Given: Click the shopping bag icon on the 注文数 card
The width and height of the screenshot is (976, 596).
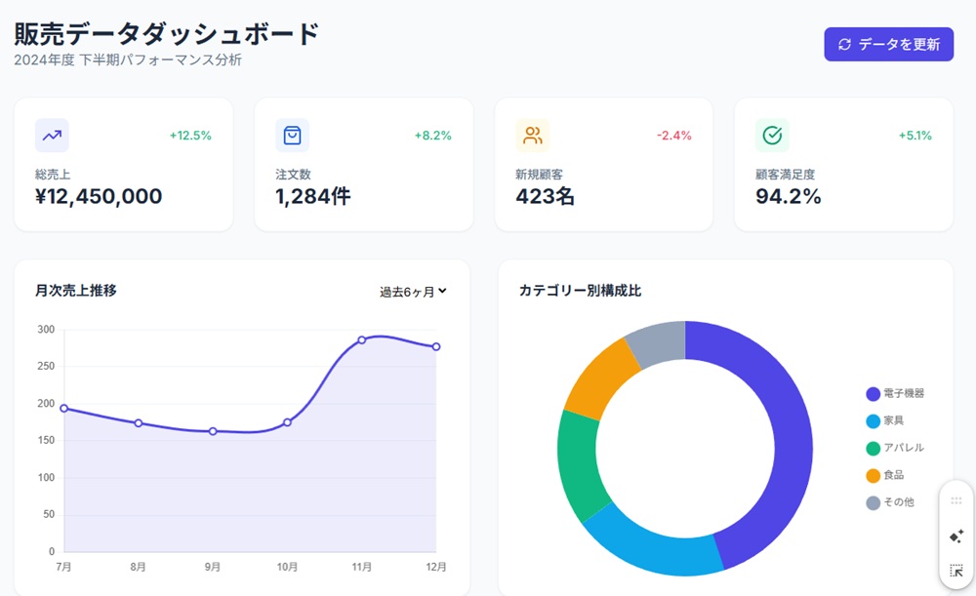Looking at the screenshot, I should (291, 135).
